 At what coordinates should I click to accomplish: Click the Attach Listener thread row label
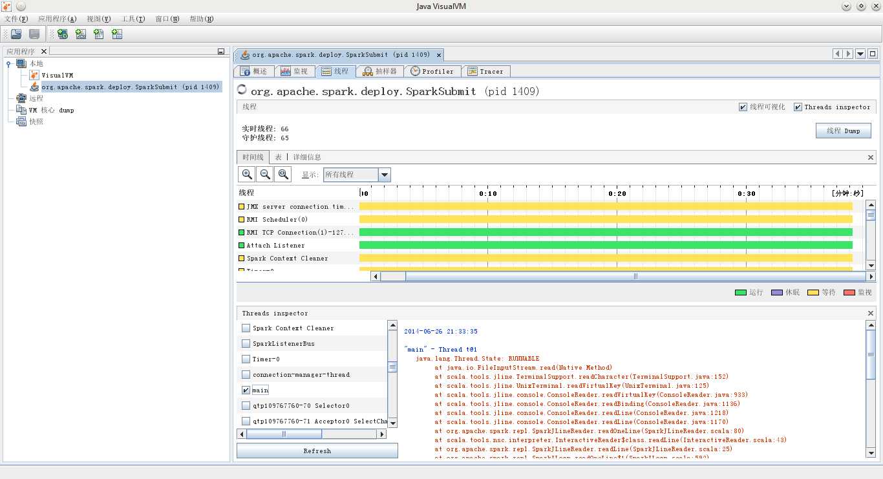point(275,245)
